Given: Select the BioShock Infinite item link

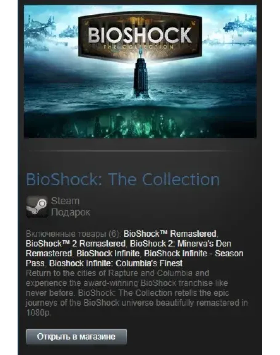Looking at the screenshot, I should (108, 253).
